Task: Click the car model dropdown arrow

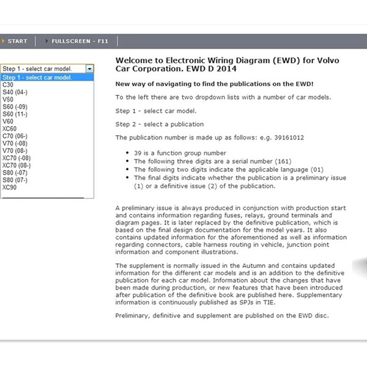Action: coord(90,69)
